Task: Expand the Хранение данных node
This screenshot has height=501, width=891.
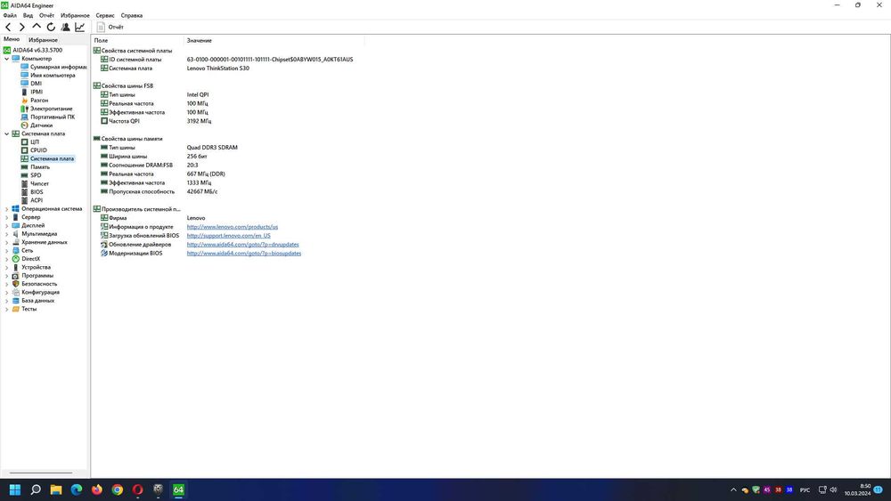Action: click(x=7, y=242)
